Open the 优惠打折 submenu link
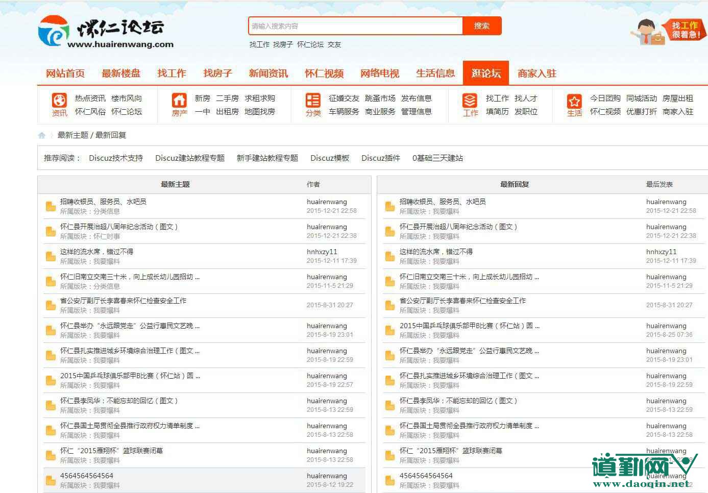708x493 pixels. pyautogui.click(x=642, y=111)
